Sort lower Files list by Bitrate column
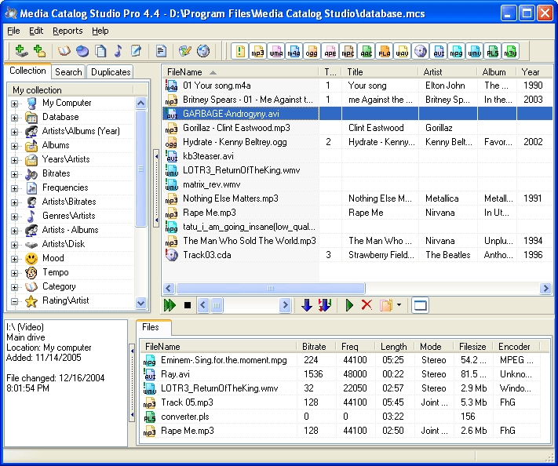The width and height of the screenshot is (558, 466). (x=314, y=347)
